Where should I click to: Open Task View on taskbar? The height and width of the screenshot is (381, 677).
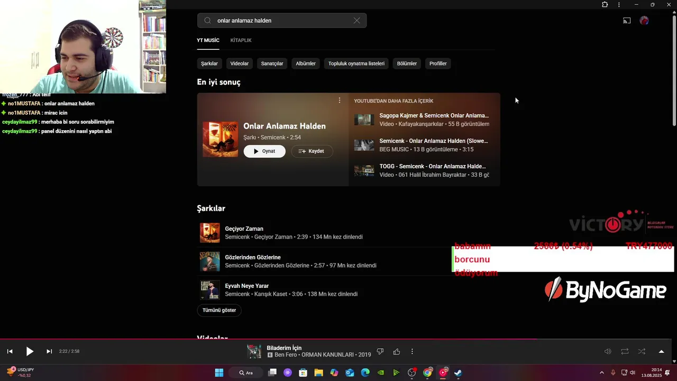[272, 373]
